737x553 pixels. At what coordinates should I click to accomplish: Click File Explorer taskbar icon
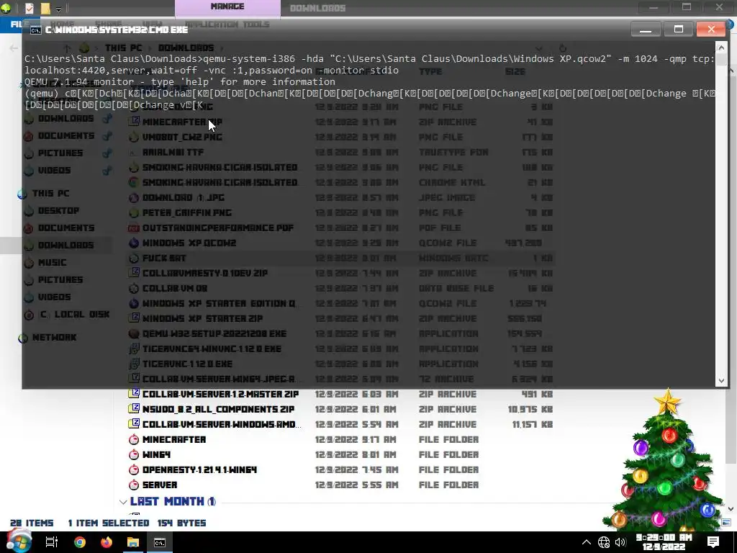tap(133, 542)
